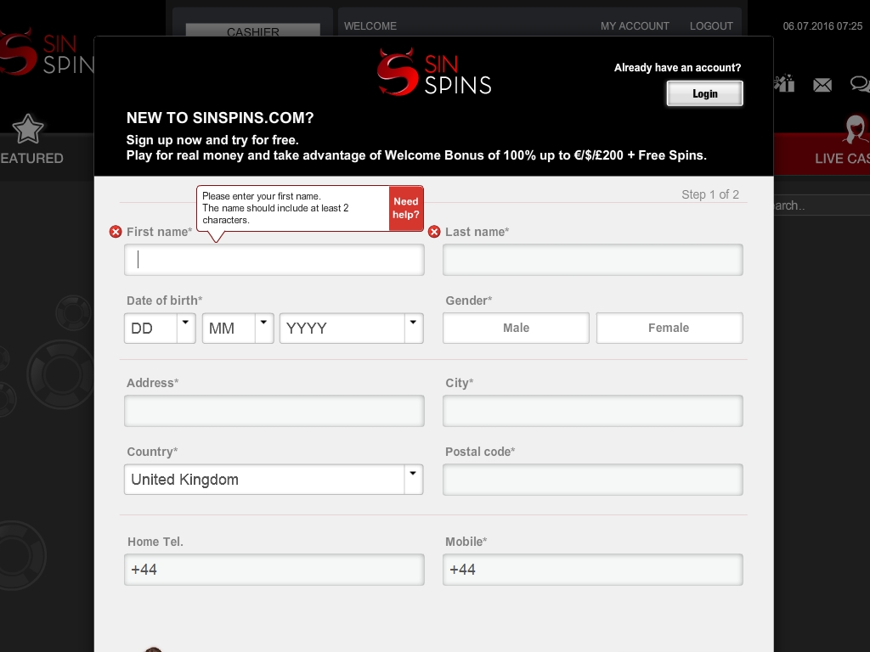Image resolution: width=870 pixels, height=652 pixels.
Task: Expand the MM month dropdown
Action: pyautogui.click(x=238, y=328)
